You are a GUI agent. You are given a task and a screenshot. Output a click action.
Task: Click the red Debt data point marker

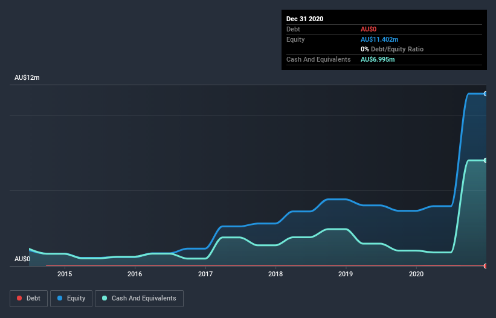[485, 266]
